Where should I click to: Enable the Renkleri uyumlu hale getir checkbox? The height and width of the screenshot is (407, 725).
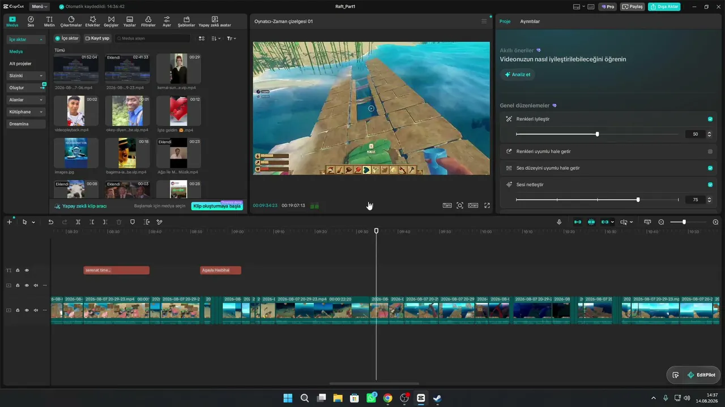tap(710, 151)
